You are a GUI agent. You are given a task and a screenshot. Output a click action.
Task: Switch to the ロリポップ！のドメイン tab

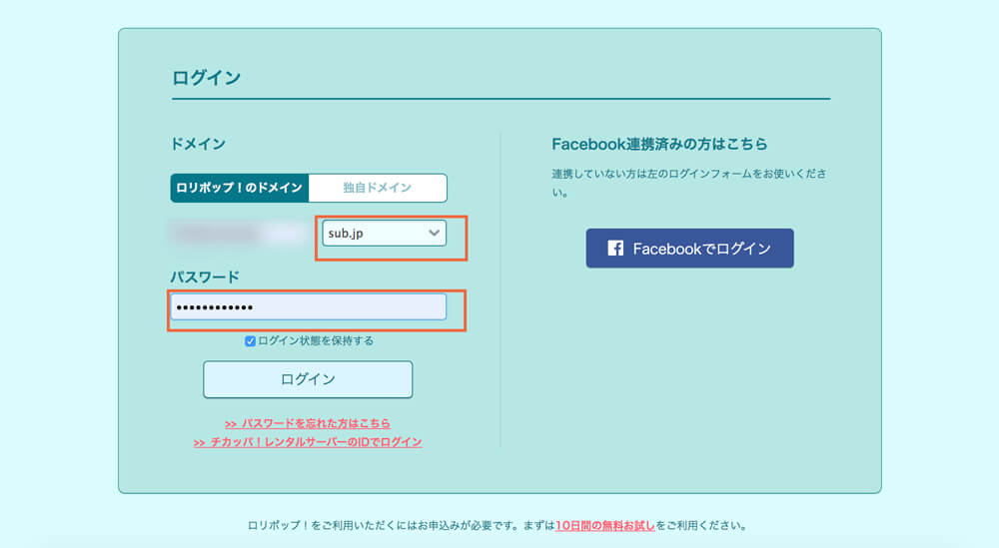(x=240, y=188)
